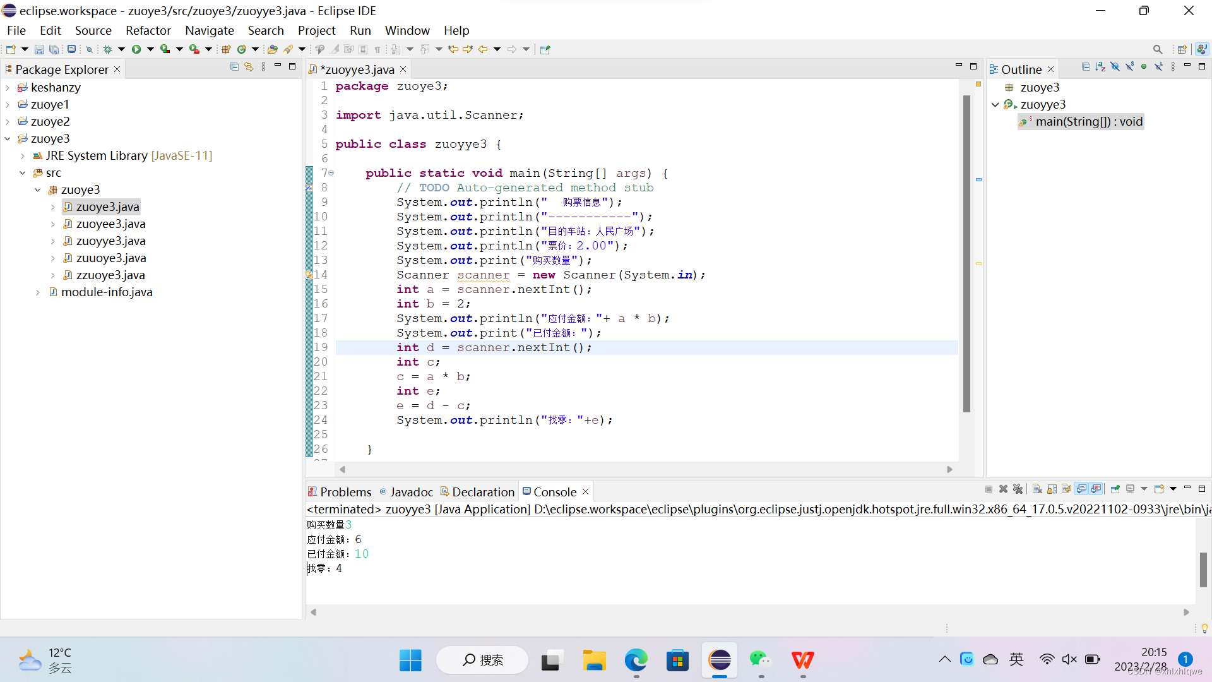Click the Debug bug icon
The image size is (1212, 682).
click(107, 49)
